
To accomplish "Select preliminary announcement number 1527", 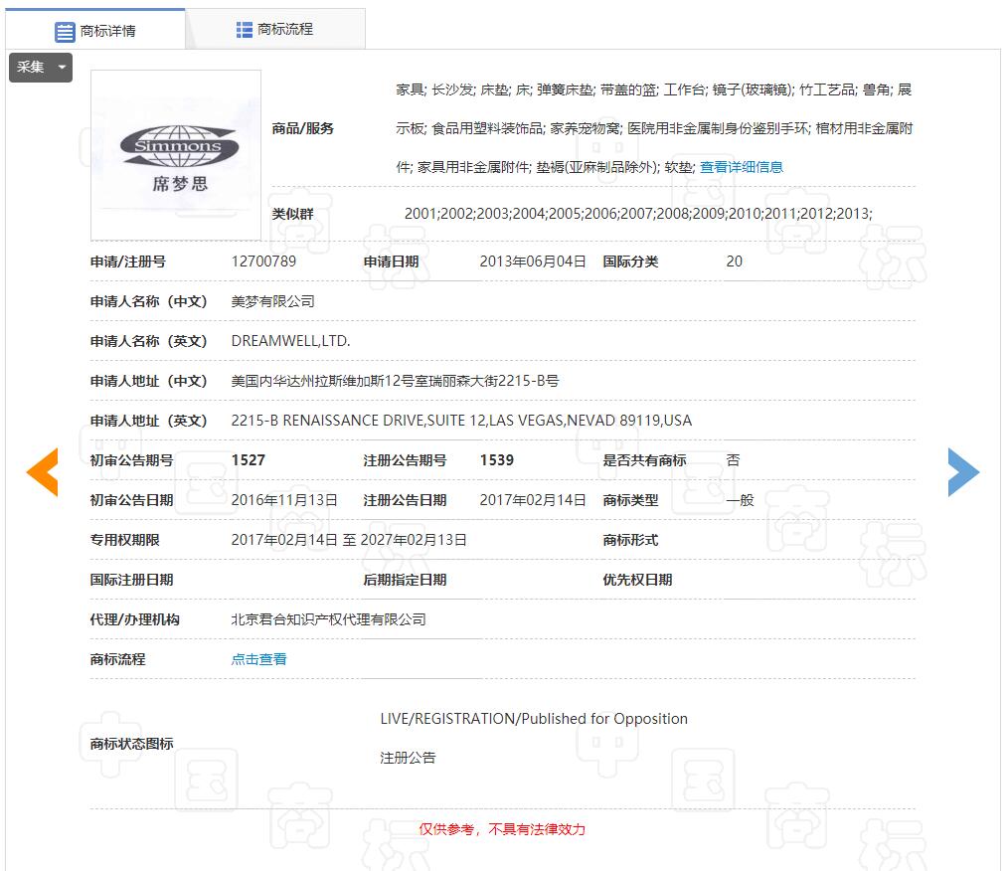I will (249, 460).
